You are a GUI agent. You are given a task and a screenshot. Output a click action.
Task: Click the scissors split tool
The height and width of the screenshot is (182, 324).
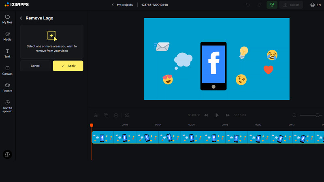(x=96, y=115)
